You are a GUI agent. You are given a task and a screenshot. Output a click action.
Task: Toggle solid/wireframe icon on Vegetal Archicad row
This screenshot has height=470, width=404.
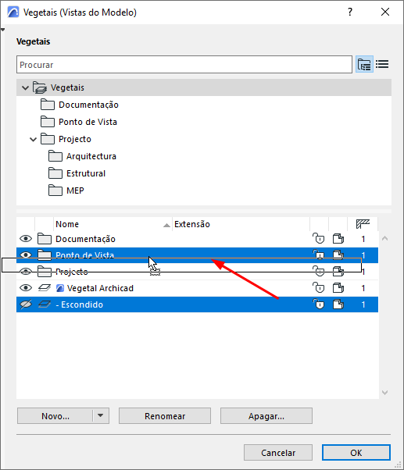click(x=338, y=288)
